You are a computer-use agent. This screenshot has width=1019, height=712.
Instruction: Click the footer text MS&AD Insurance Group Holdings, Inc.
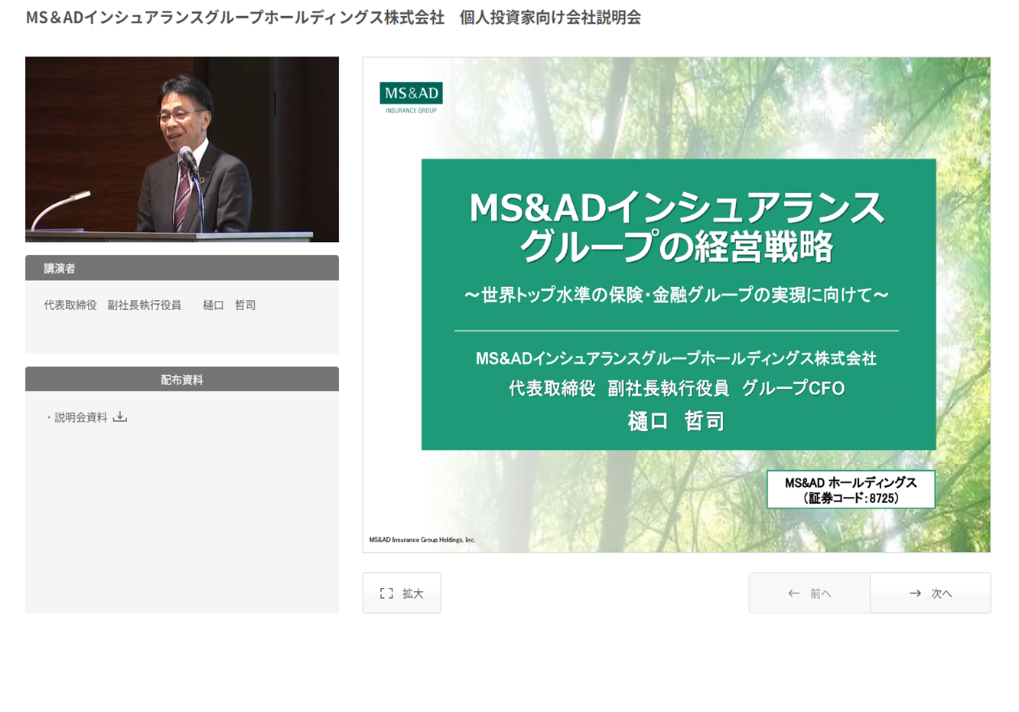click(422, 540)
